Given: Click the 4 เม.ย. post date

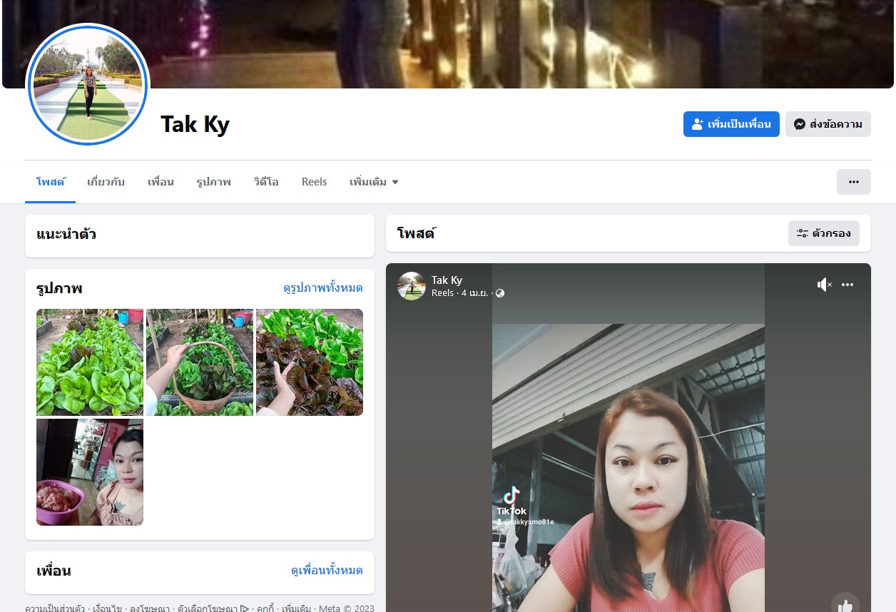Looking at the screenshot, I should [x=474, y=293].
